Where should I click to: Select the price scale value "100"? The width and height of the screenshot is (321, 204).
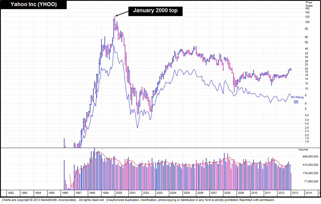click(x=307, y=22)
